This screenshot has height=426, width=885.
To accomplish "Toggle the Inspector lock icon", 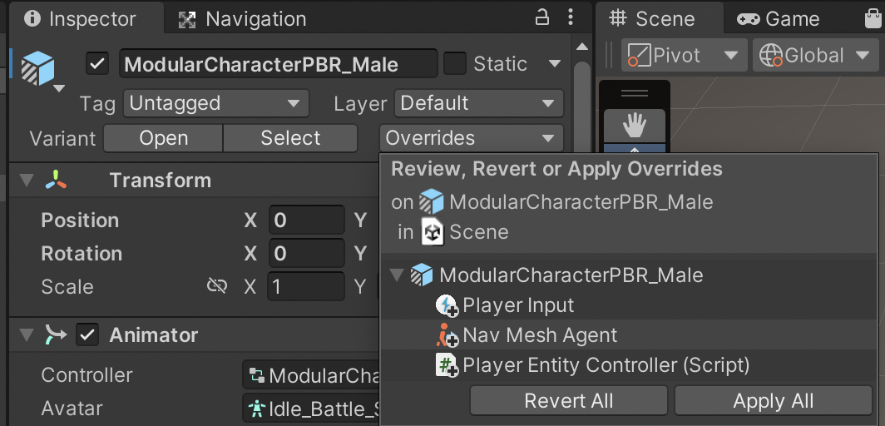I will click(541, 17).
